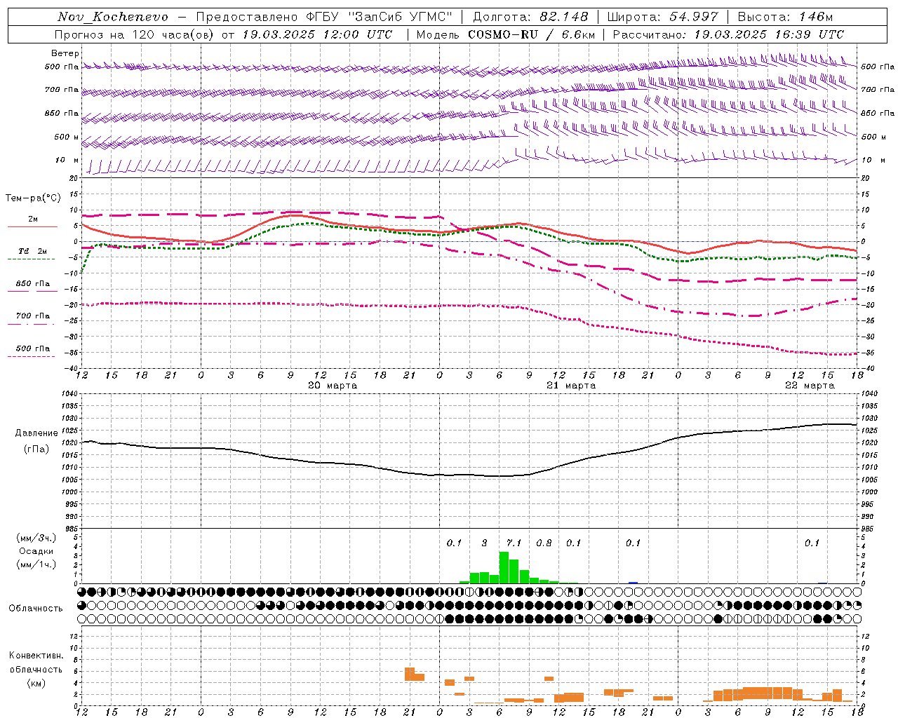Image resolution: width=898 pixels, height=718 pixels.
Task: Click the Конвективн. облачность (км) label
Action: point(36,669)
